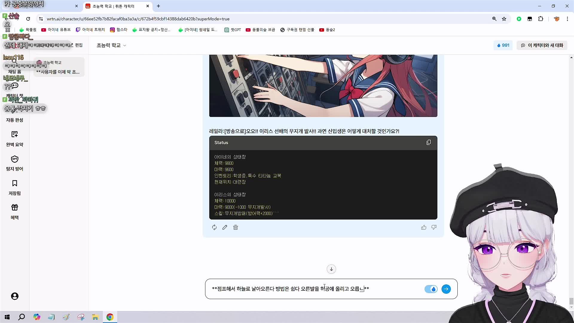Start 이 캐릭터와 새 대화
Image resolution: width=574 pixels, height=323 pixels.
542,45
